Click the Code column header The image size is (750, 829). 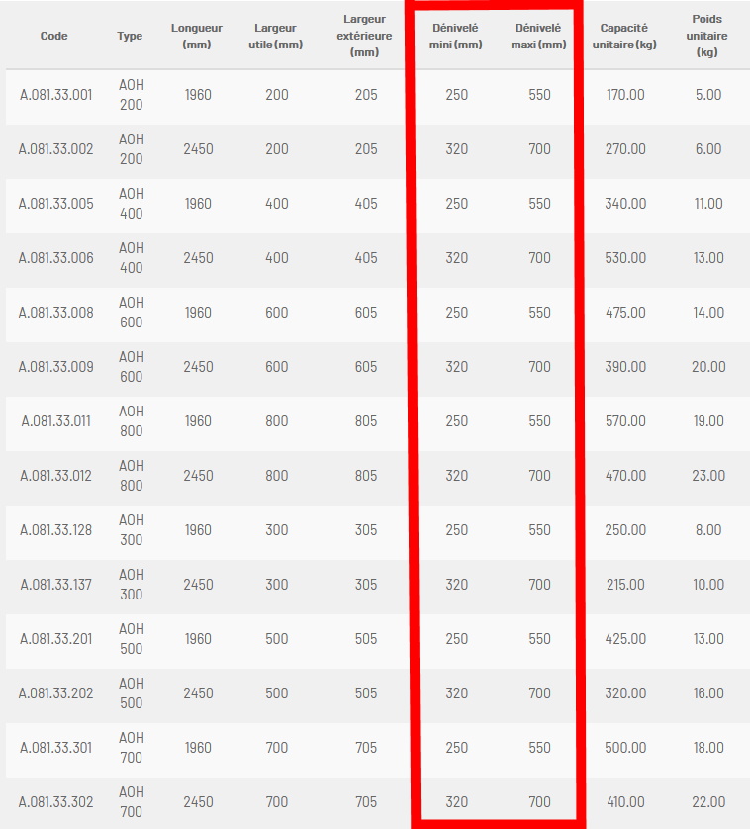point(54,36)
